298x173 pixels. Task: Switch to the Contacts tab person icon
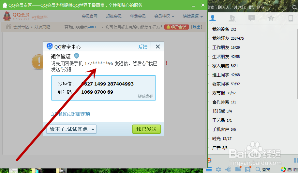point(213,18)
